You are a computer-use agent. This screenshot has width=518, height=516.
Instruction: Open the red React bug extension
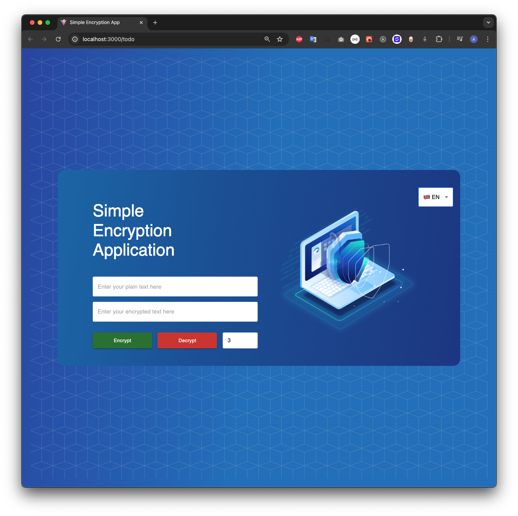click(x=369, y=39)
